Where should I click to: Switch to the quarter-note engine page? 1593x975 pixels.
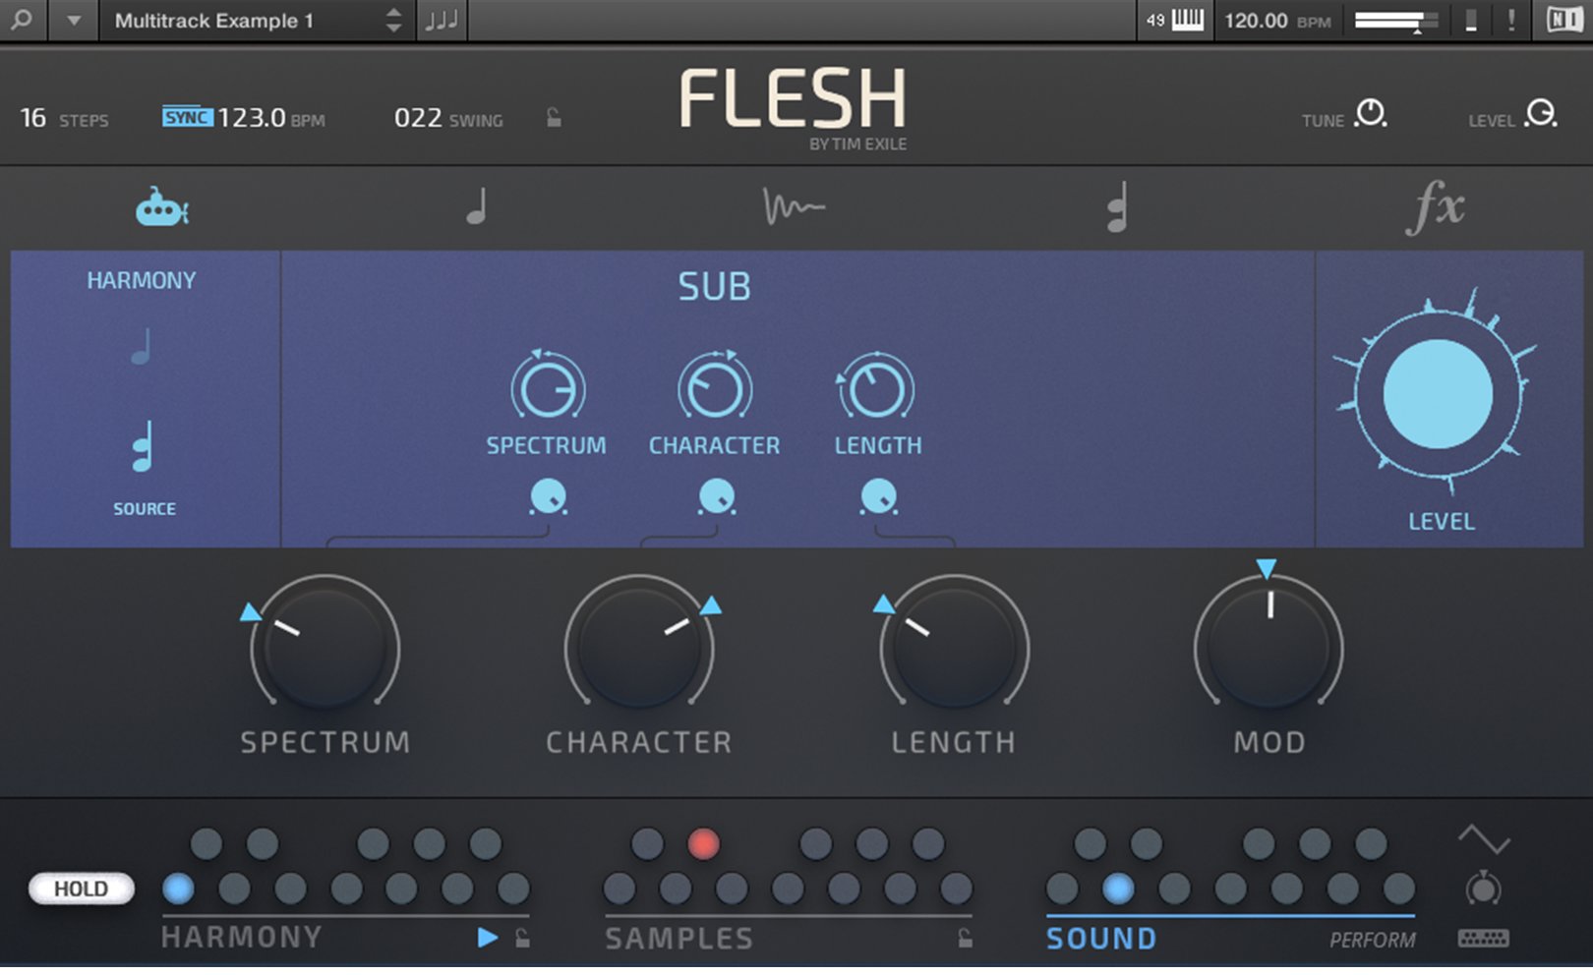tap(476, 207)
